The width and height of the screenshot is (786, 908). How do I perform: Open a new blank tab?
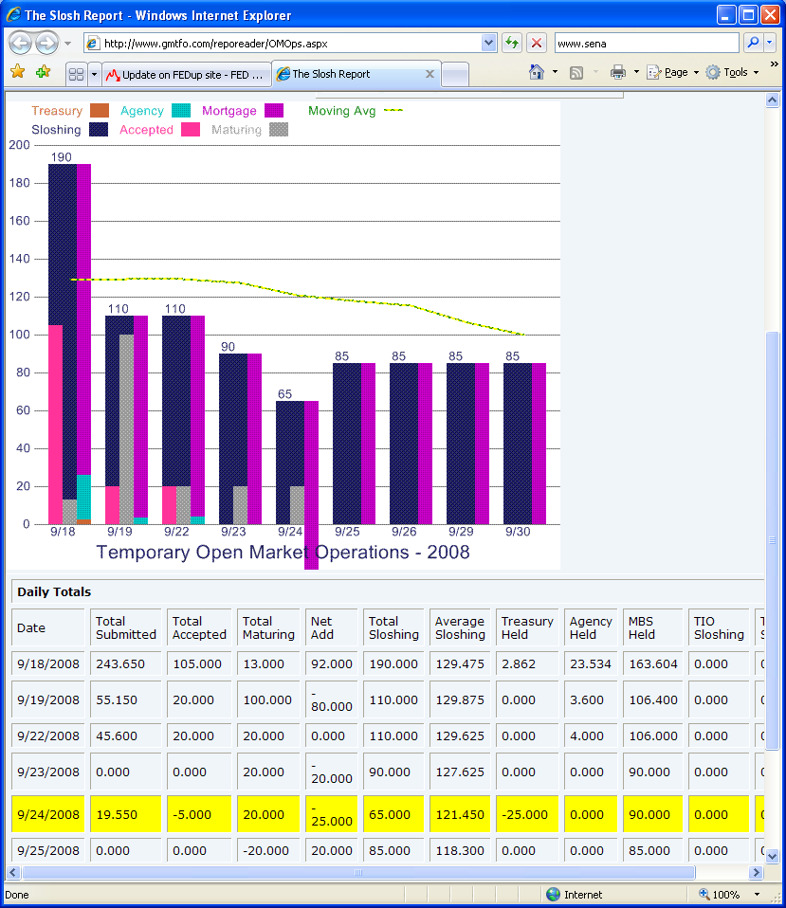(x=455, y=74)
